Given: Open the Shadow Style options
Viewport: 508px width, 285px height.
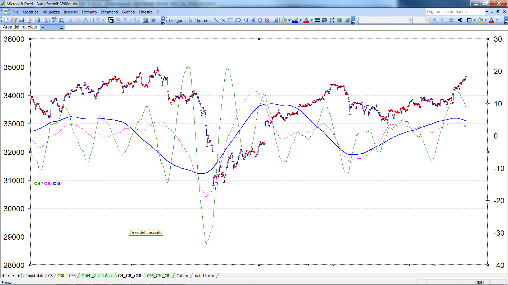Looking at the screenshot, I should (339, 20).
